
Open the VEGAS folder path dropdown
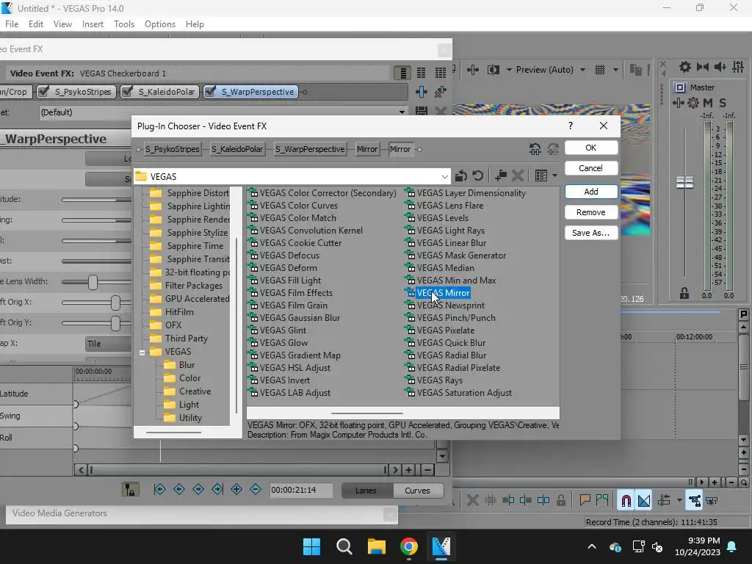pyautogui.click(x=444, y=176)
